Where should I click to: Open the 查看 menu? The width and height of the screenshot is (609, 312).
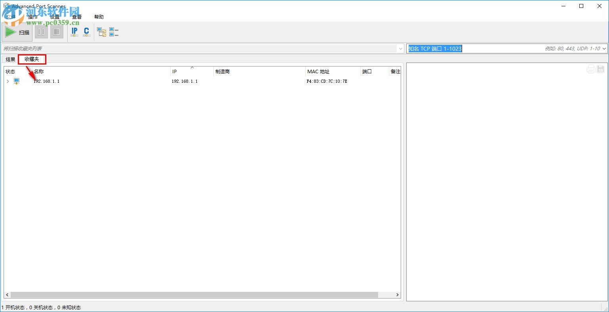click(77, 17)
